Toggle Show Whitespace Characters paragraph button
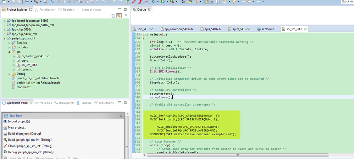 (x=217, y=1)
